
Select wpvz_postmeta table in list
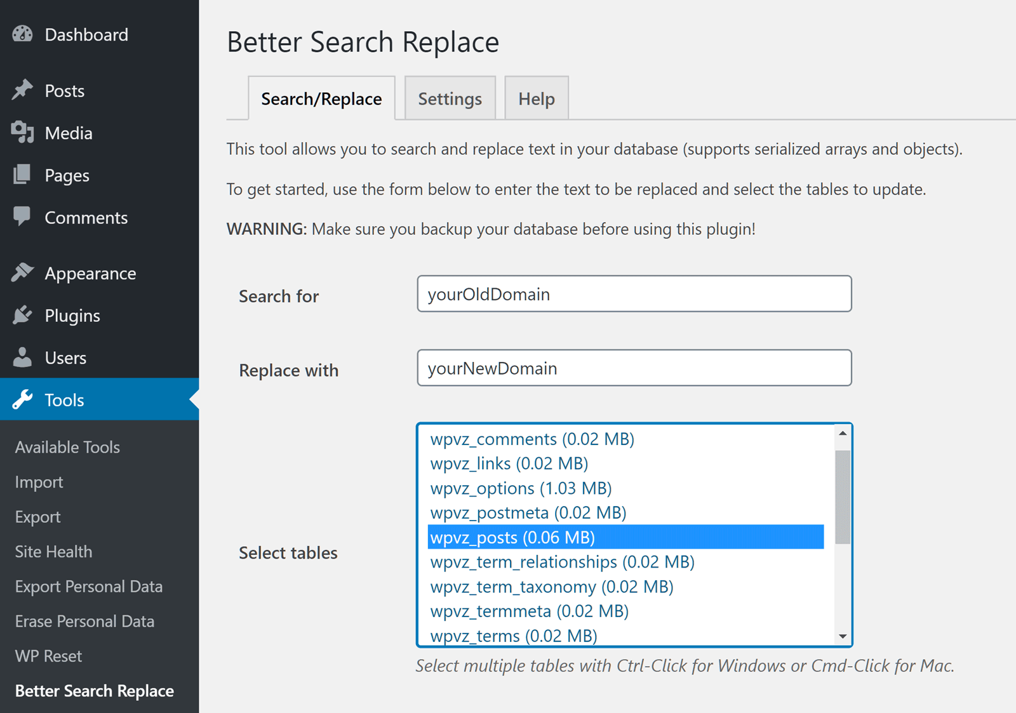click(625, 512)
